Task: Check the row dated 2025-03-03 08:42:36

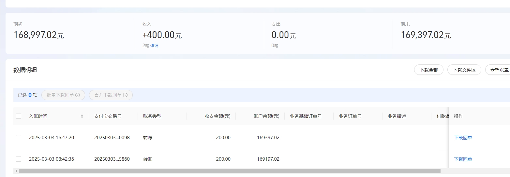Action: [x=19, y=159]
